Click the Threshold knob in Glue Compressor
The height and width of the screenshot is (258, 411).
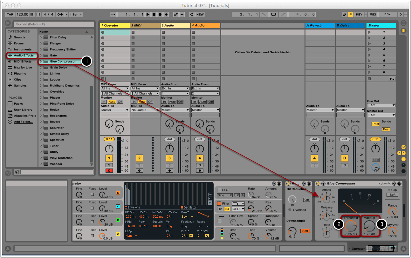[x=351, y=226]
